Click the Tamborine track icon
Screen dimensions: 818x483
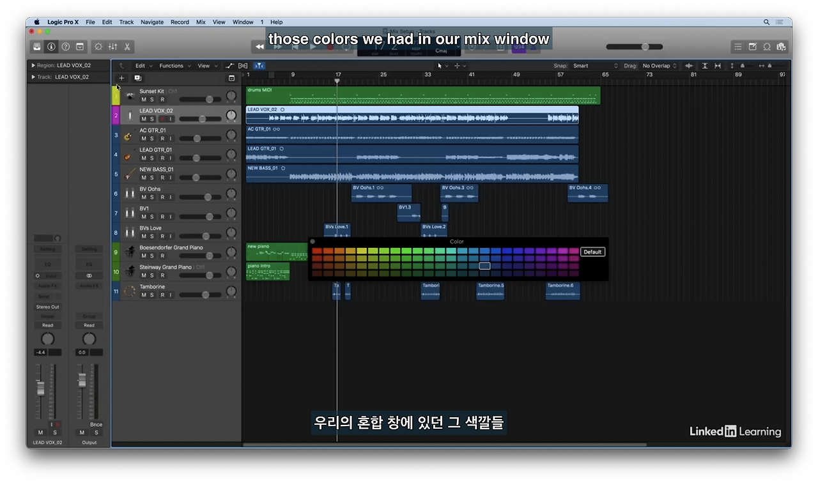(x=130, y=291)
